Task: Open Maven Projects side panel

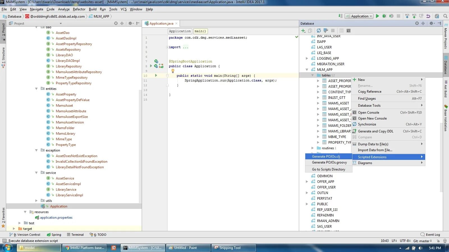Action: click(x=446, y=36)
